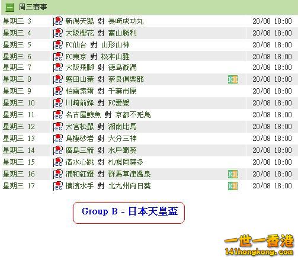Open the 新潟天鵝 對 長崎成功丸 match
Image resolution: width=298 pixels, height=260 pixels.
click(x=104, y=21)
